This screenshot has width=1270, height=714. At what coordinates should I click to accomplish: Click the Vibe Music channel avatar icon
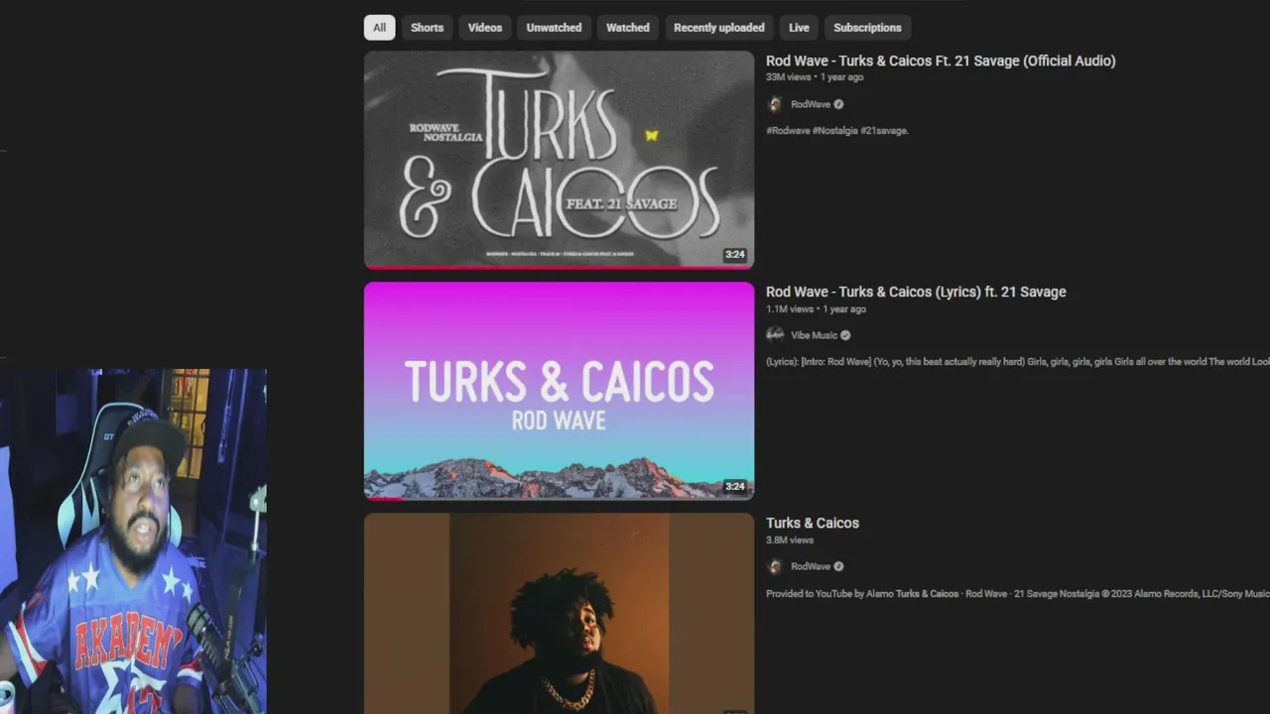[775, 335]
